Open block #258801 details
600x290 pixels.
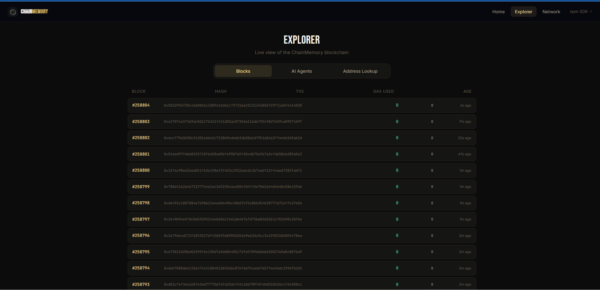(302, 154)
